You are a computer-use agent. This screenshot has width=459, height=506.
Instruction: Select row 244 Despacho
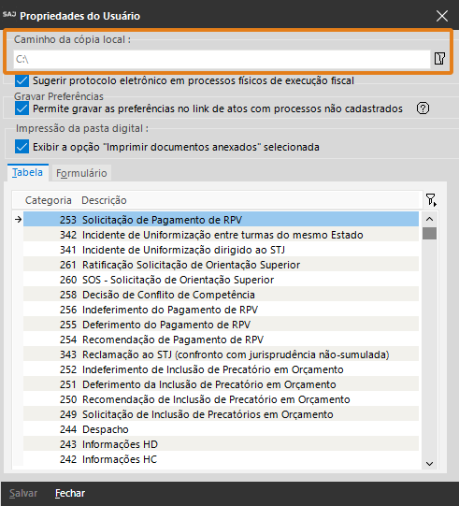[221, 429]
